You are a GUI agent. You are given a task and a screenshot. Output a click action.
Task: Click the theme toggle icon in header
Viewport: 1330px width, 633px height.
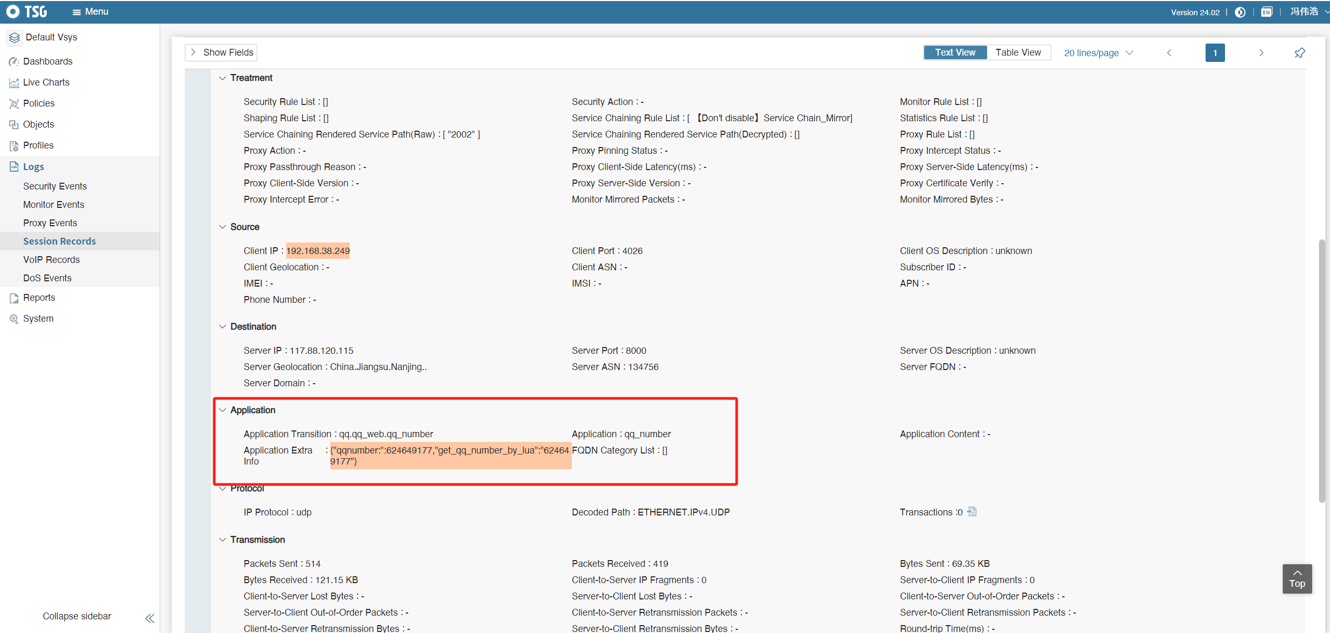1240,12
